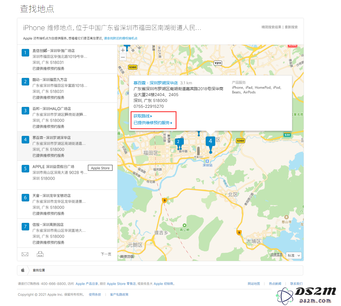Viewport: 341px width, 306px height.
Task: Click the 深圳站 station marker on map
Action: tap(207, 161)
